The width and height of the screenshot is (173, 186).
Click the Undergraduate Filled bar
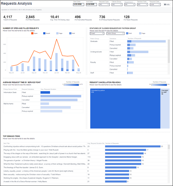tap(138, 52)
